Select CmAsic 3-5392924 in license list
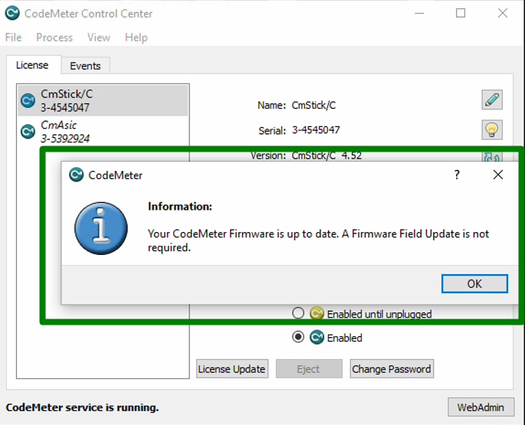The width and height of the screenshot is (525, 425). pos(103,132)
